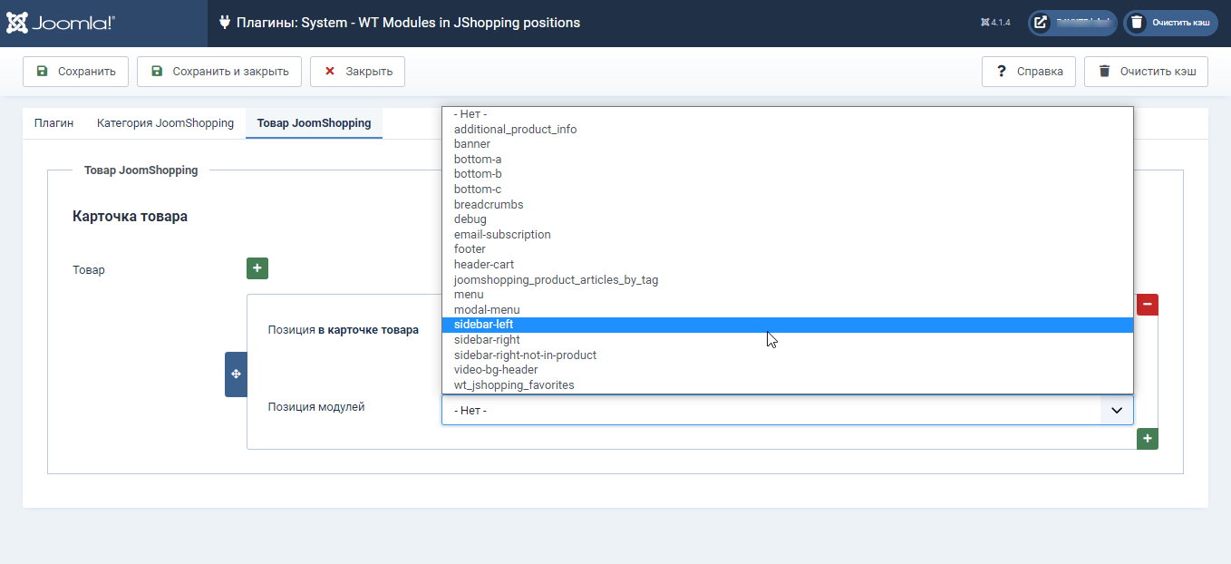
Task: Click Сохранить и закрыть button
Action: pyautogui.click(x=219, y=72)
